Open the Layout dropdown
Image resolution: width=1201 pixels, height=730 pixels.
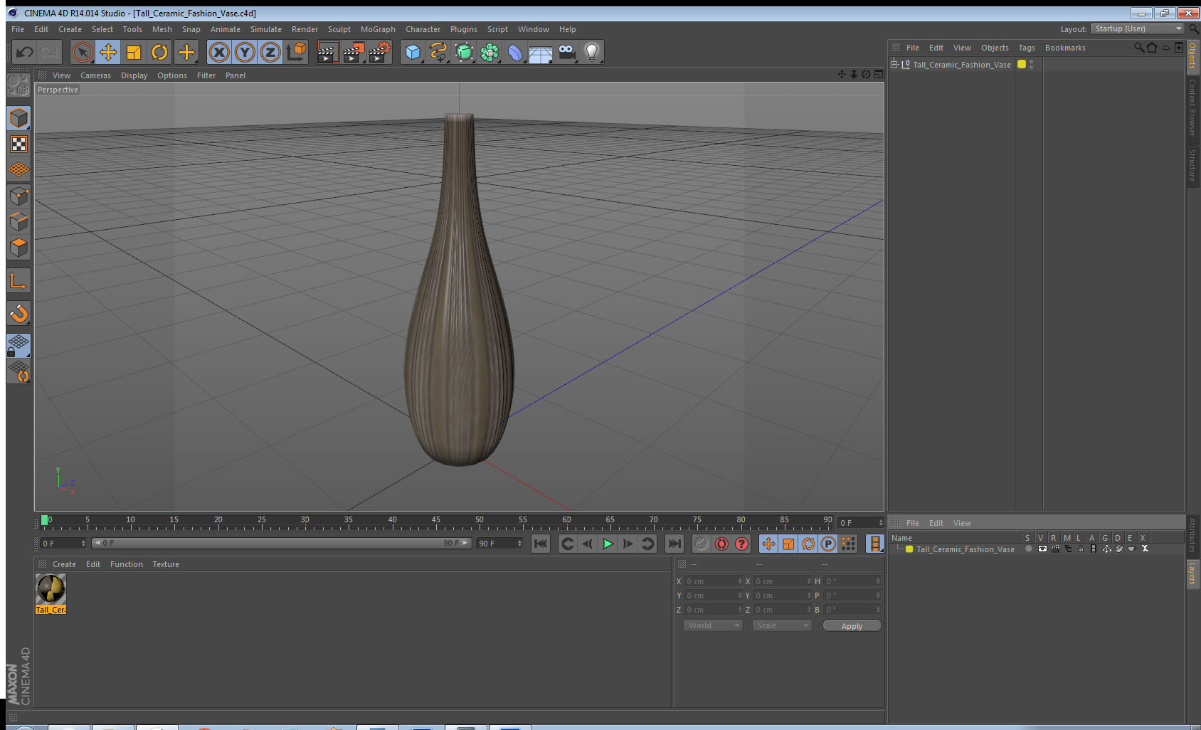click(1137, 28)
